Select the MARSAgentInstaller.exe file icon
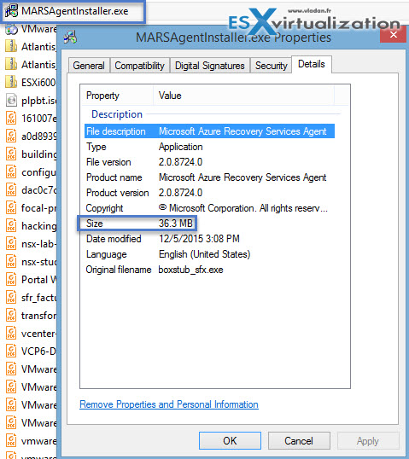 (x=11, y=11)
